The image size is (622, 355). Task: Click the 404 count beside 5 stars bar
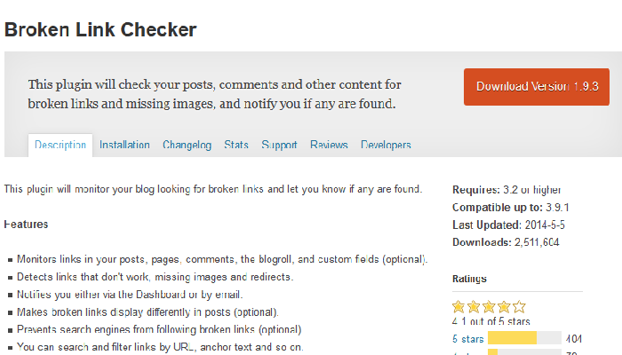(574, 339)
